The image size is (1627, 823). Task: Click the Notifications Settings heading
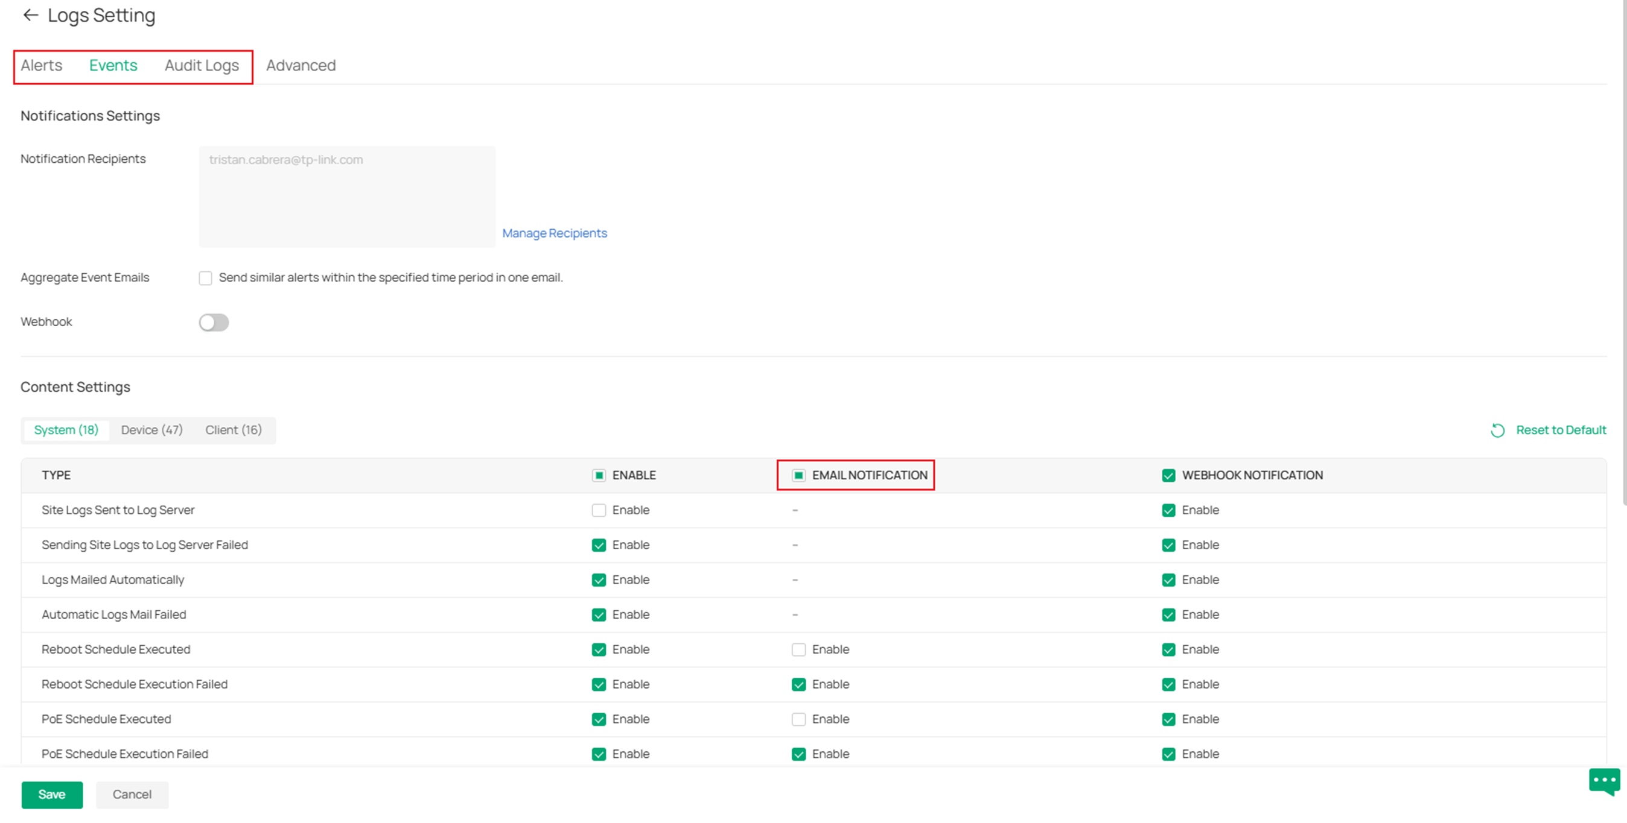point(91,116)
